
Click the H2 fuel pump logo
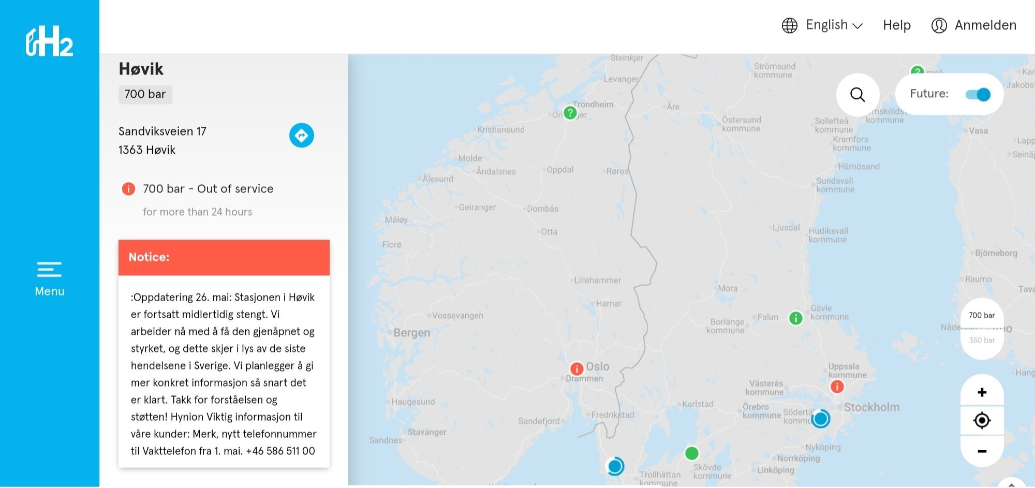[49, 41]
